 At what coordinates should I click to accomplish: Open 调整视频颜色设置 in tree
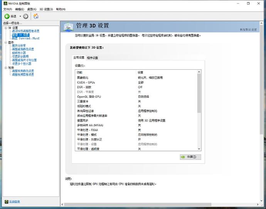pos(23,71)
